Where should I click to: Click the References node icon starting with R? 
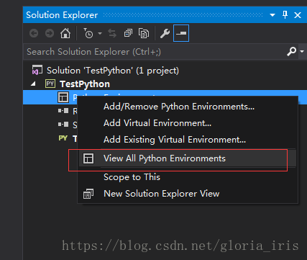63,111
